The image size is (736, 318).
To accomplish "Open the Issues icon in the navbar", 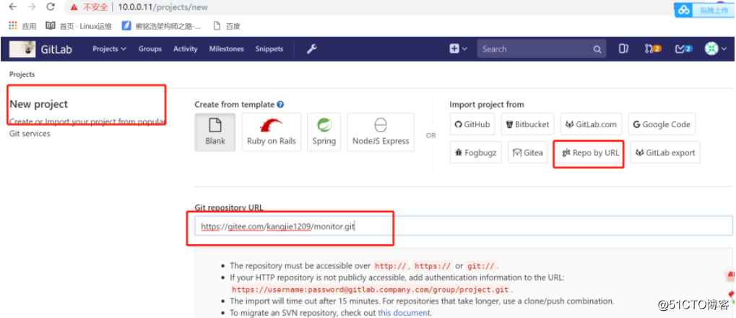I will [x=623, y=49].
